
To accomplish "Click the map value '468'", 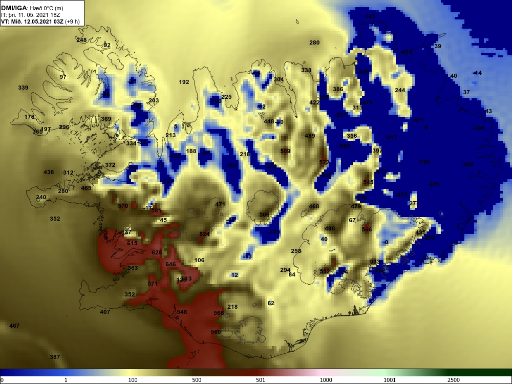I will (314, 207).
